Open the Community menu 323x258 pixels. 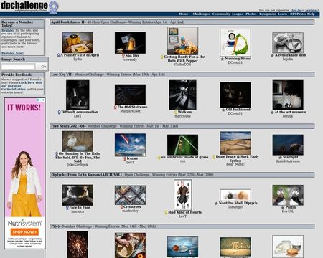[221, 14]
